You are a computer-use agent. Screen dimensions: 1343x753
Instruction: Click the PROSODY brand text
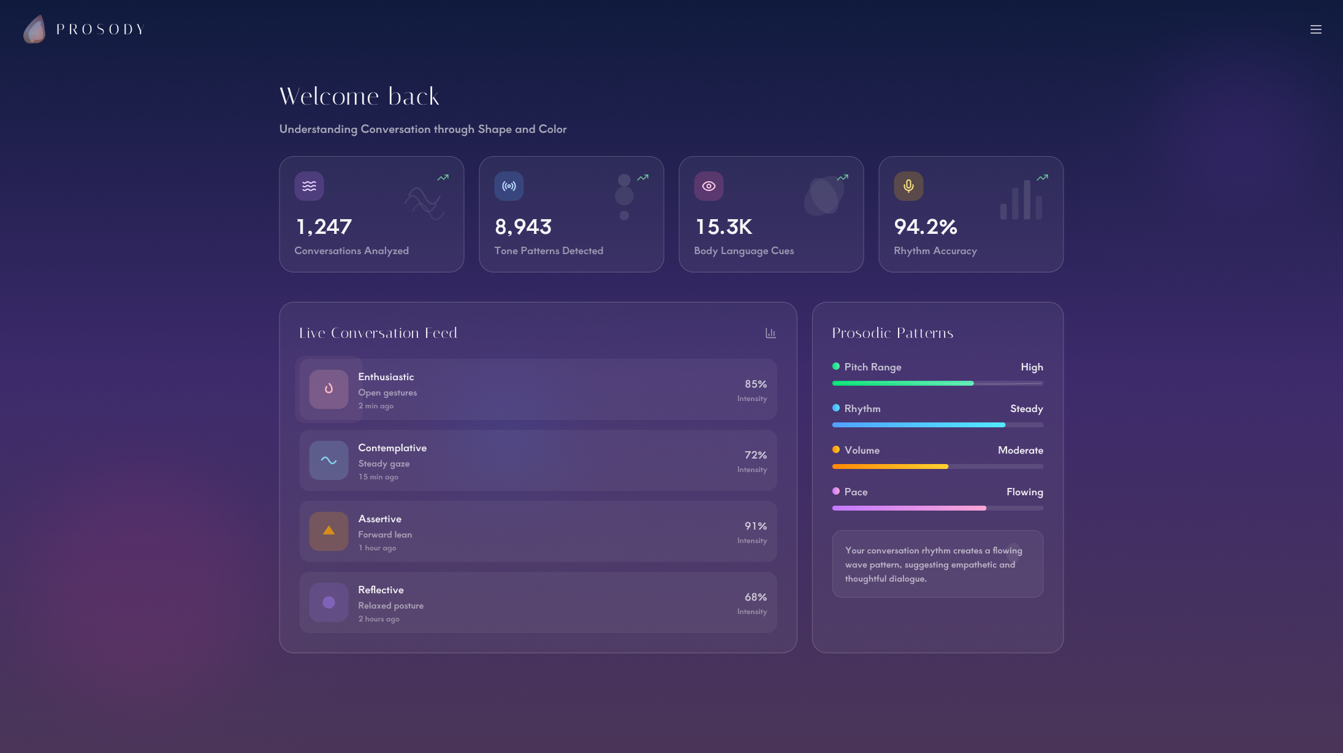[x=101, y=29]
